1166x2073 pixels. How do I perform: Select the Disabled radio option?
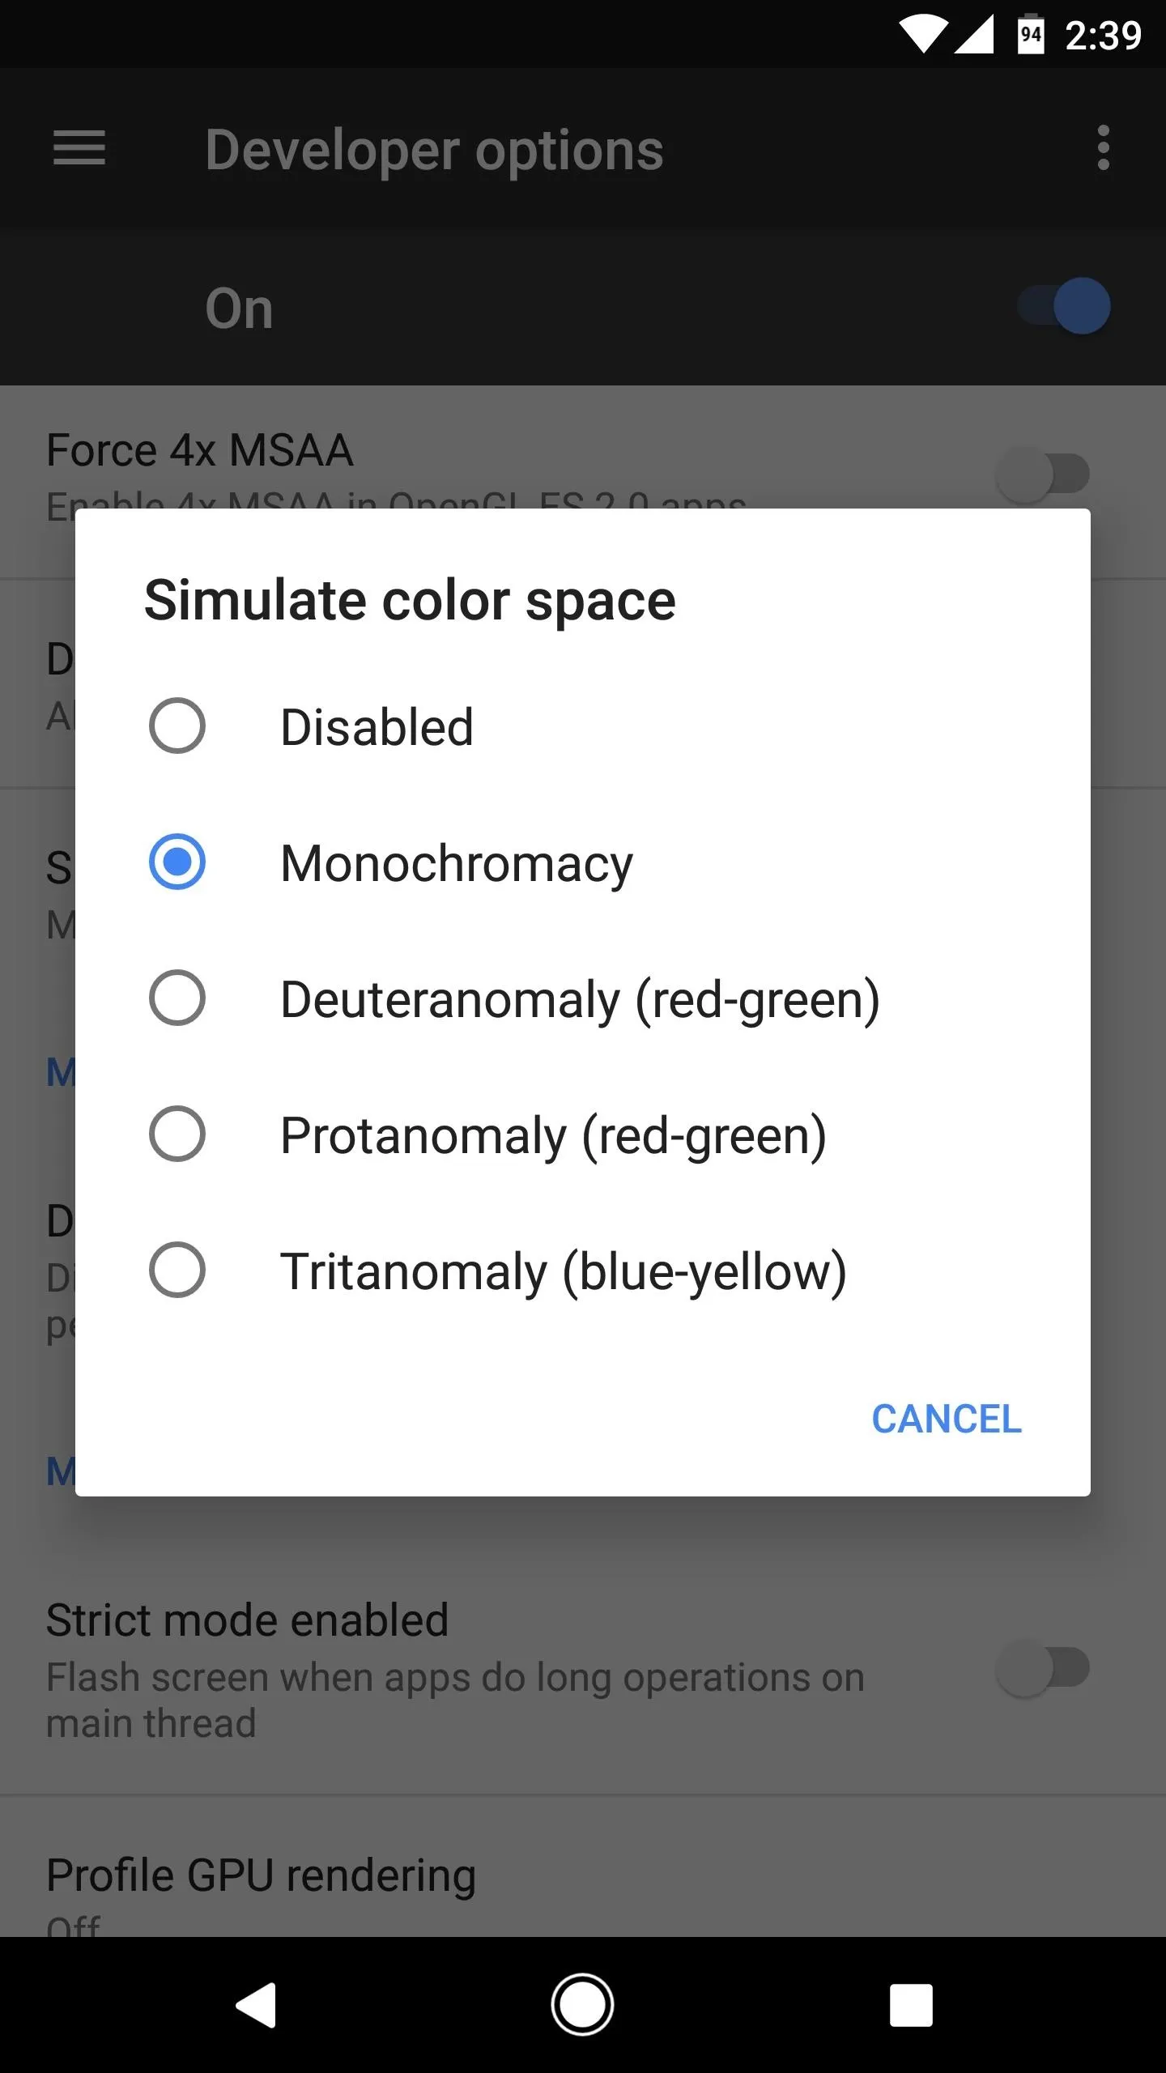[582, 726]
